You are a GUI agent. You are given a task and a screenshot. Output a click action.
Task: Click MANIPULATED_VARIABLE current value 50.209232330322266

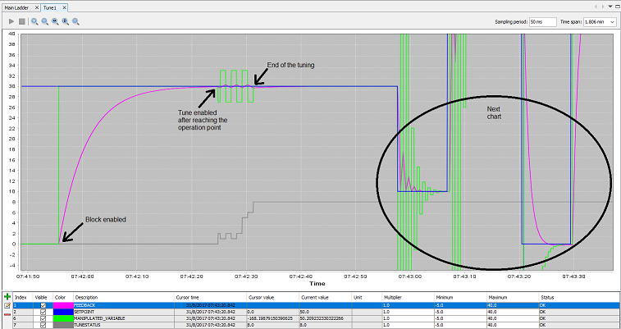click(325, 318)
